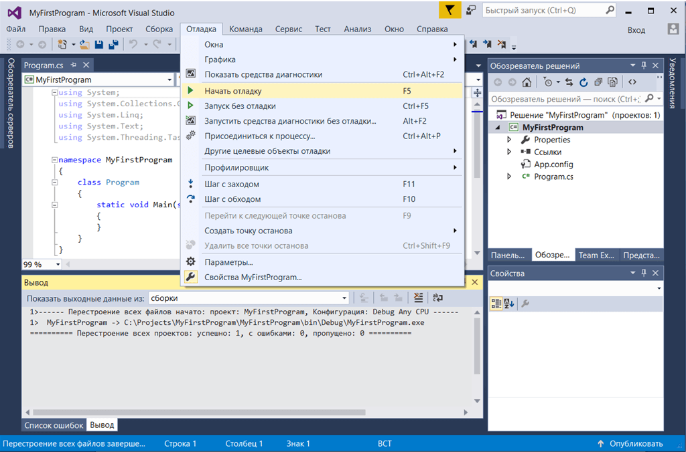Collapse the namespace MyFirstProgram code block
This screenshot has height=452, width=686.
[x=54, y=160]
